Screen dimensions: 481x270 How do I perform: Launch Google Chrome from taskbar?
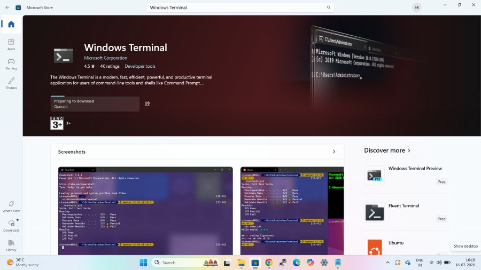[269, 263]
